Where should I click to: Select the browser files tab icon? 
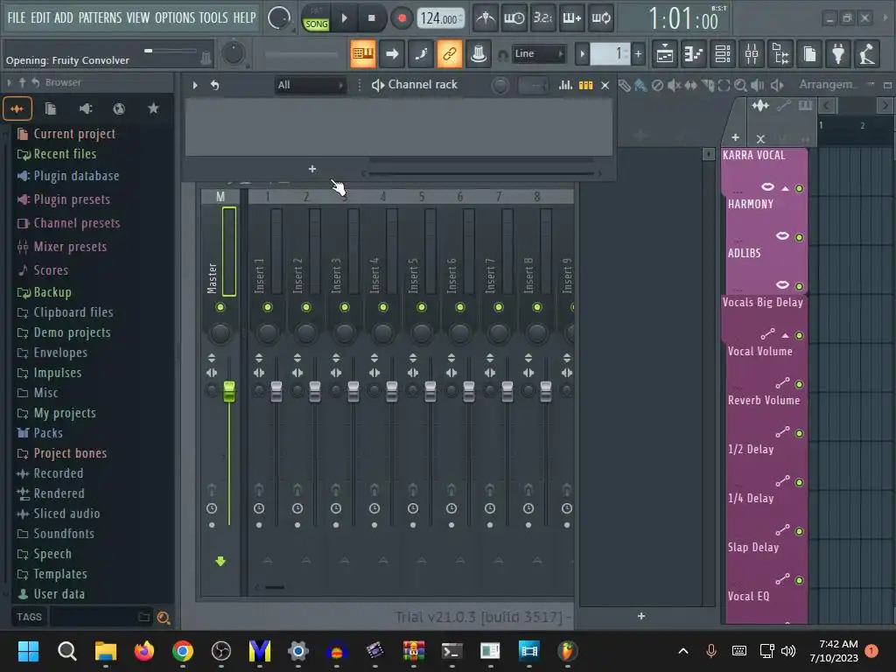pos(50,108)
